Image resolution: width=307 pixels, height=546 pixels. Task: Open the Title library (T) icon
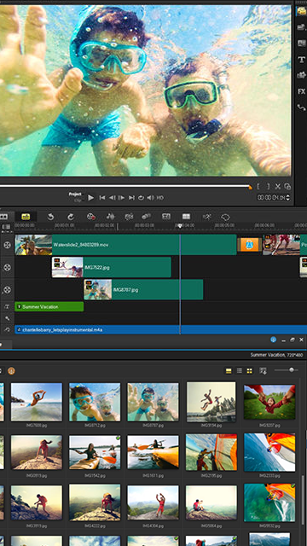(301, 60)
